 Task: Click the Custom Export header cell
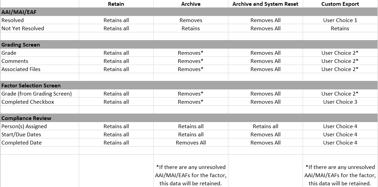(340, 4)
